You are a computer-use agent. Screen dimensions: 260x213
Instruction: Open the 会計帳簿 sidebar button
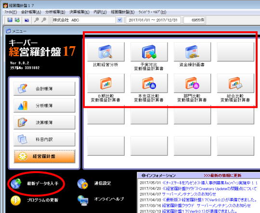tap(44, 89)
